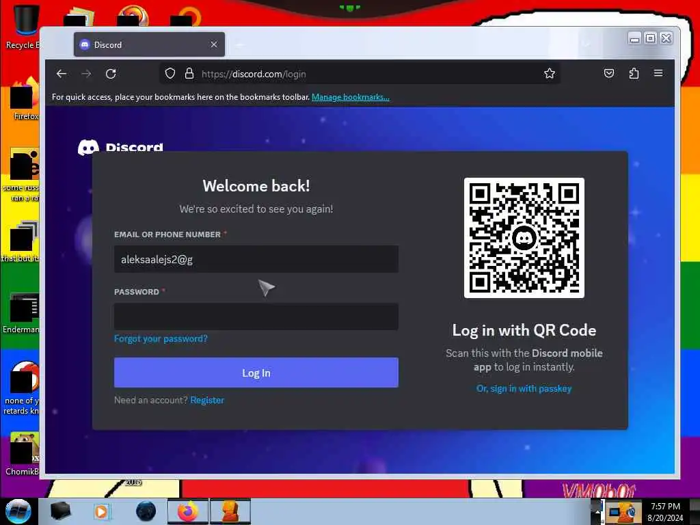Open the orange figure taskbar app
This screenshot has height=525, width=700.
click(x=230, y=511)
